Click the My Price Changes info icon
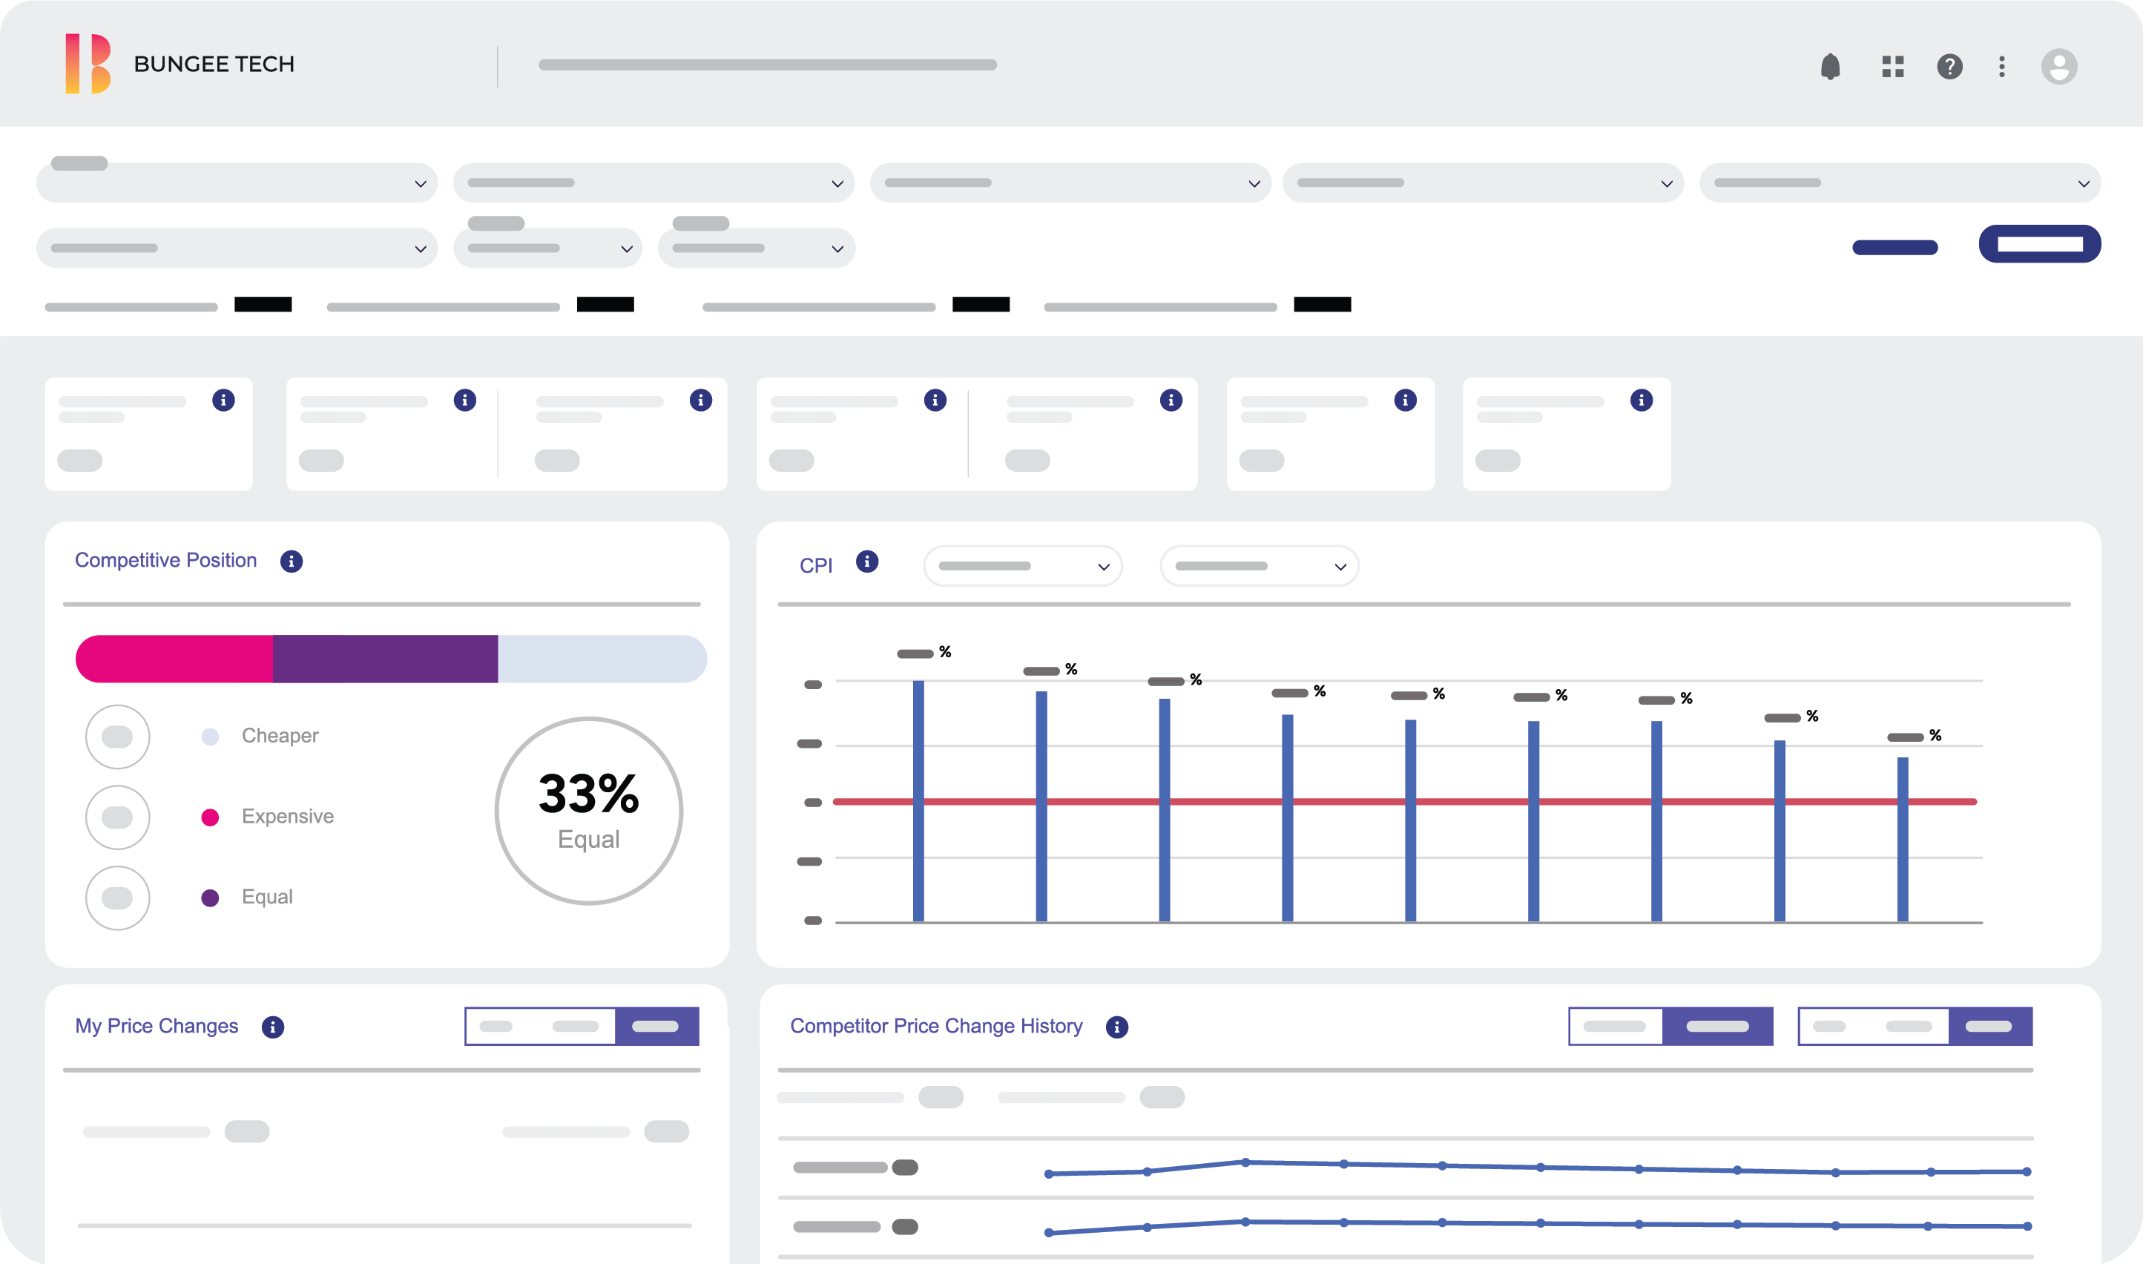This screenshot has width=2143, height=1264. coord(272,1027)
